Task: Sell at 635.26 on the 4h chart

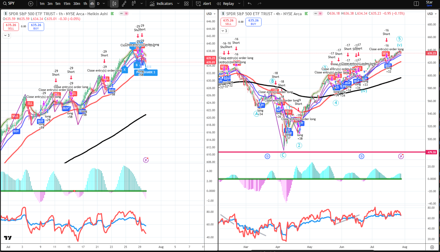Action: click(x=228, y=22)
